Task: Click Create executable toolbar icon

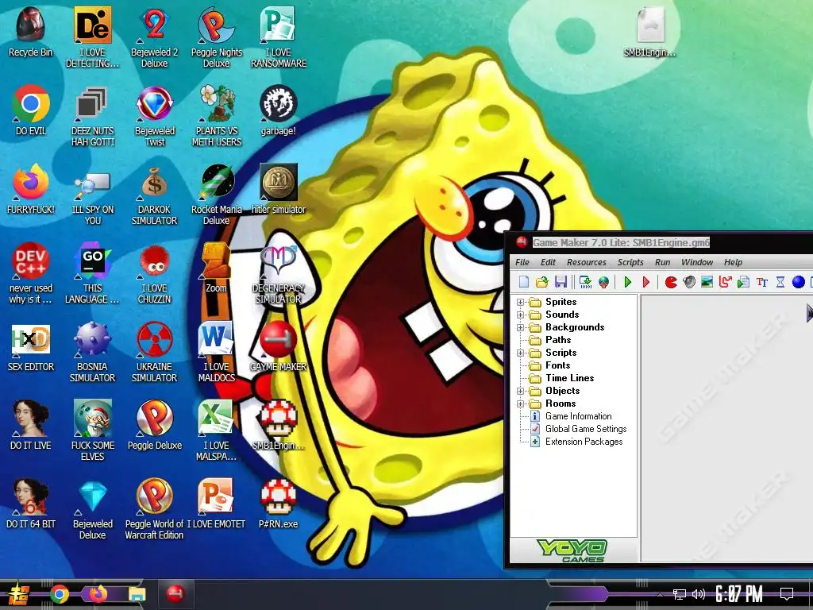Action: 585,282
